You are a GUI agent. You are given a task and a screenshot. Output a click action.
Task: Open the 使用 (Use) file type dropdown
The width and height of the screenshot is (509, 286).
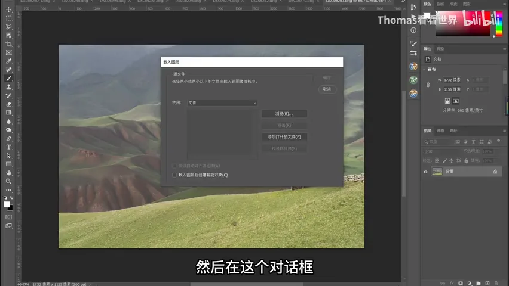[x=222, y=102]
